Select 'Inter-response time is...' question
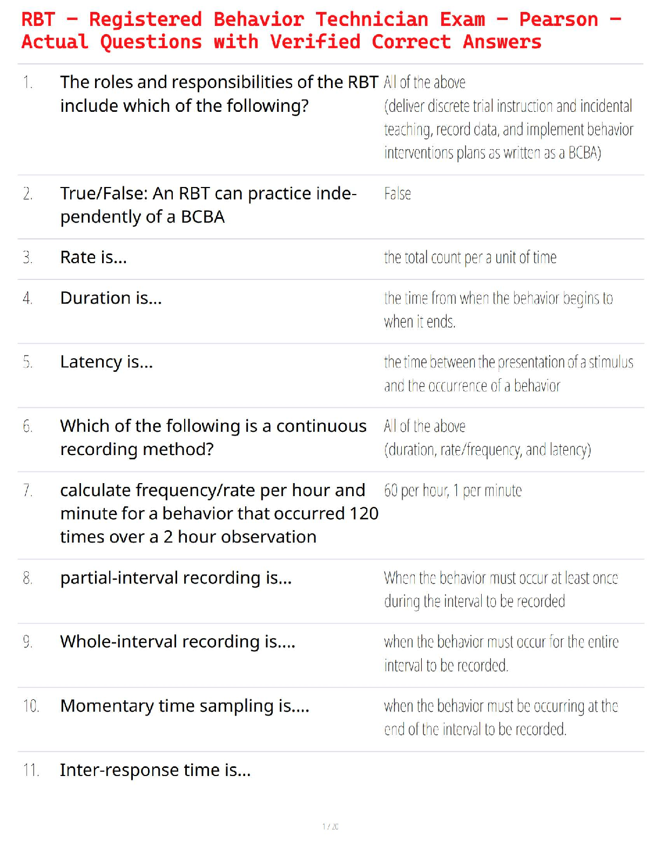661x856 pixels. point(156,770)
